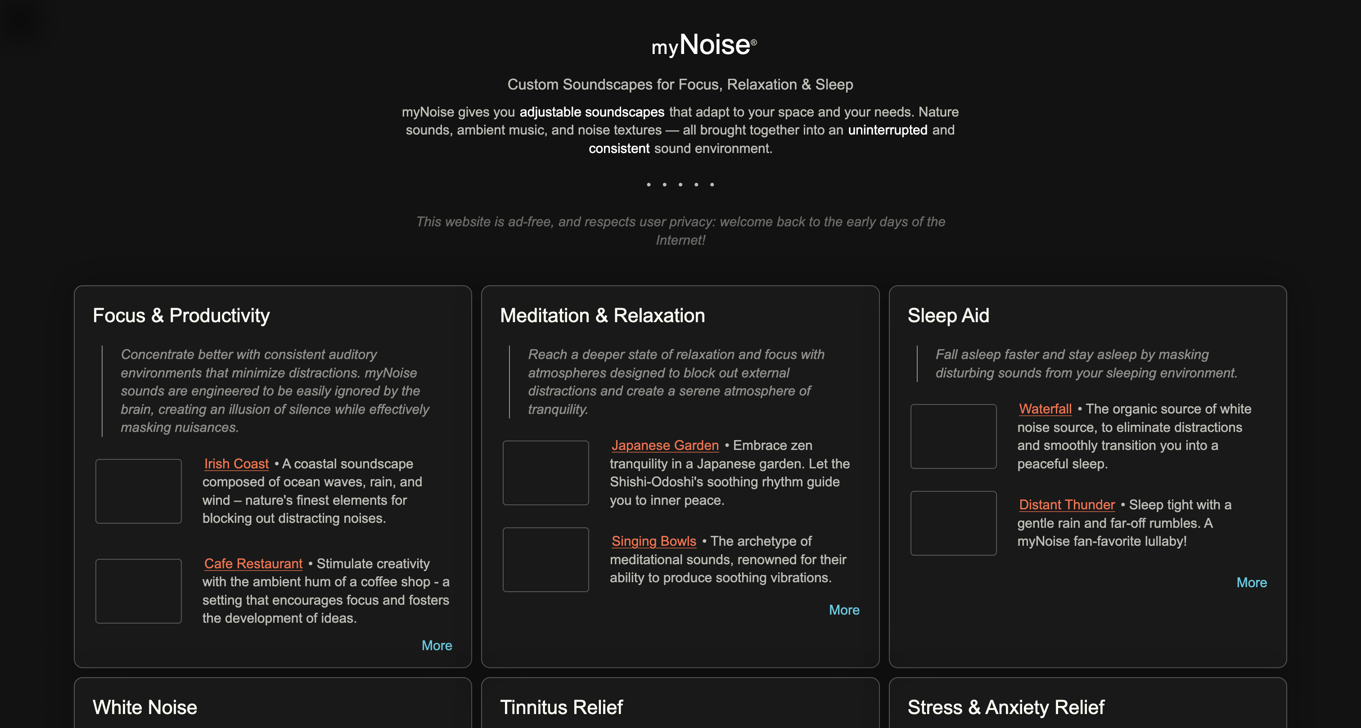Click the Distant Thunder thumbnail image
The height and width of the screenshot is (728, 1361).
tap(953, 523)
